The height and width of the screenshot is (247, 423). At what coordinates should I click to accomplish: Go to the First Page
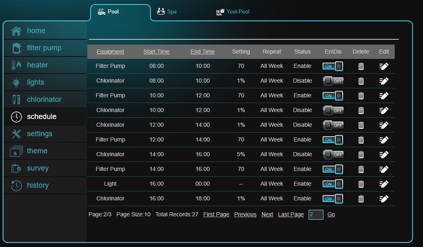[x=216, y=214]
